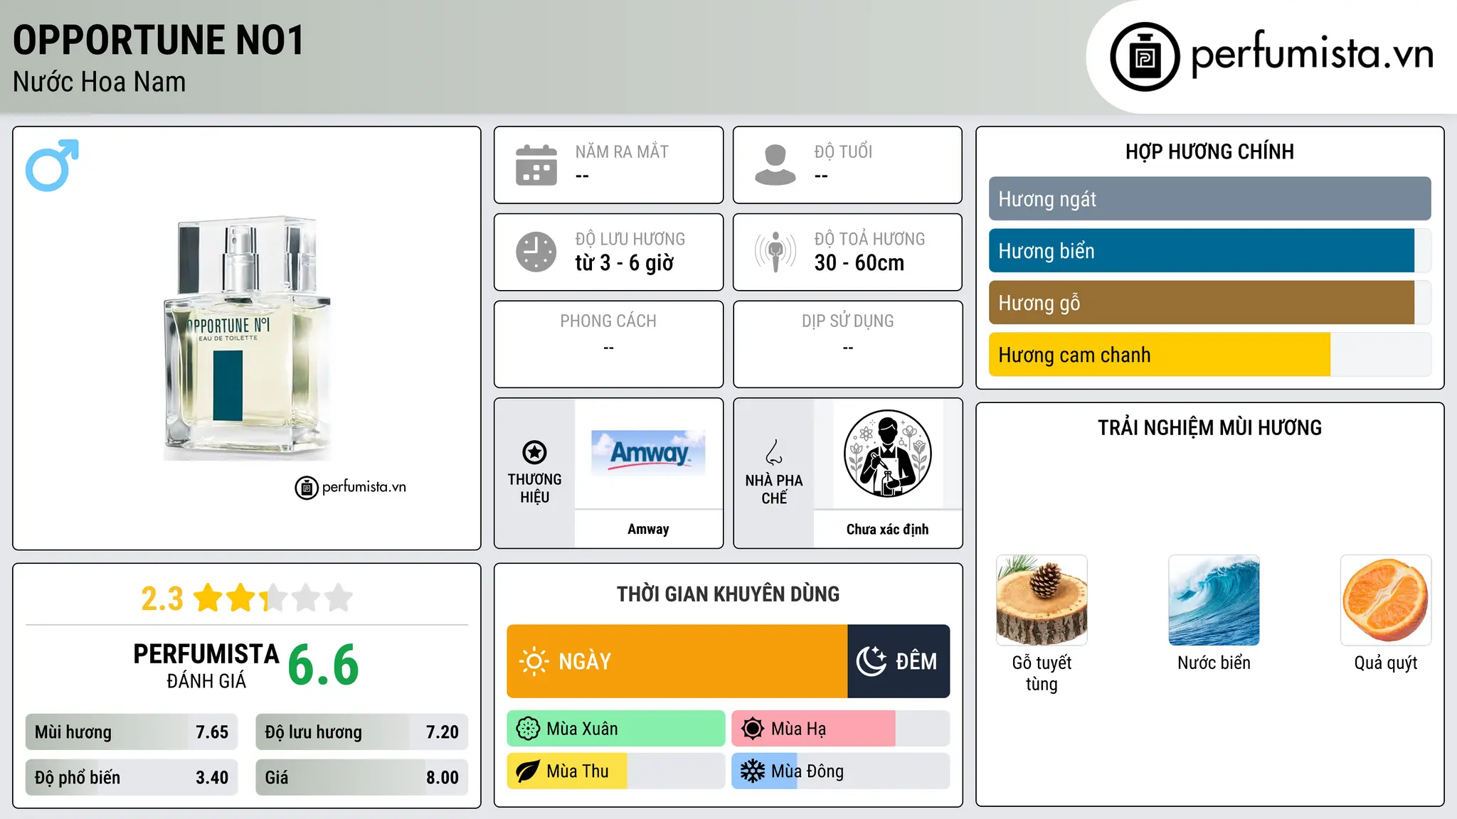Click the leaf icon for Mùa Thu
1457x819 pixels.
click(x=528, y=771)
